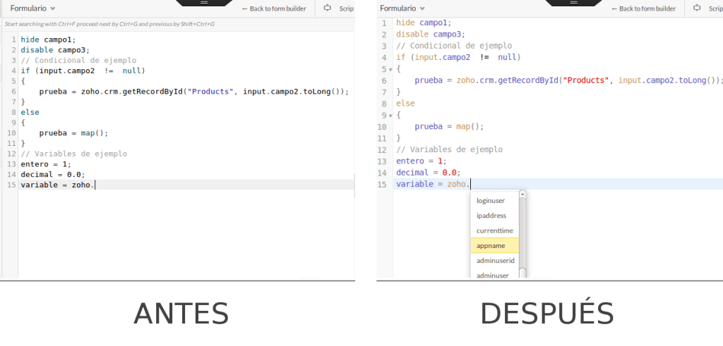Go back to form builder in left editor

coord(273,8)
